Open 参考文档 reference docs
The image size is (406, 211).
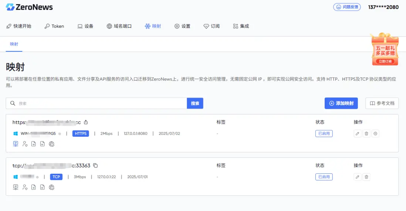pos(382,103)
